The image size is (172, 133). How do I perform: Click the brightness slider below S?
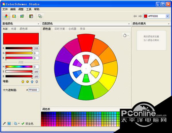(19, 76)
